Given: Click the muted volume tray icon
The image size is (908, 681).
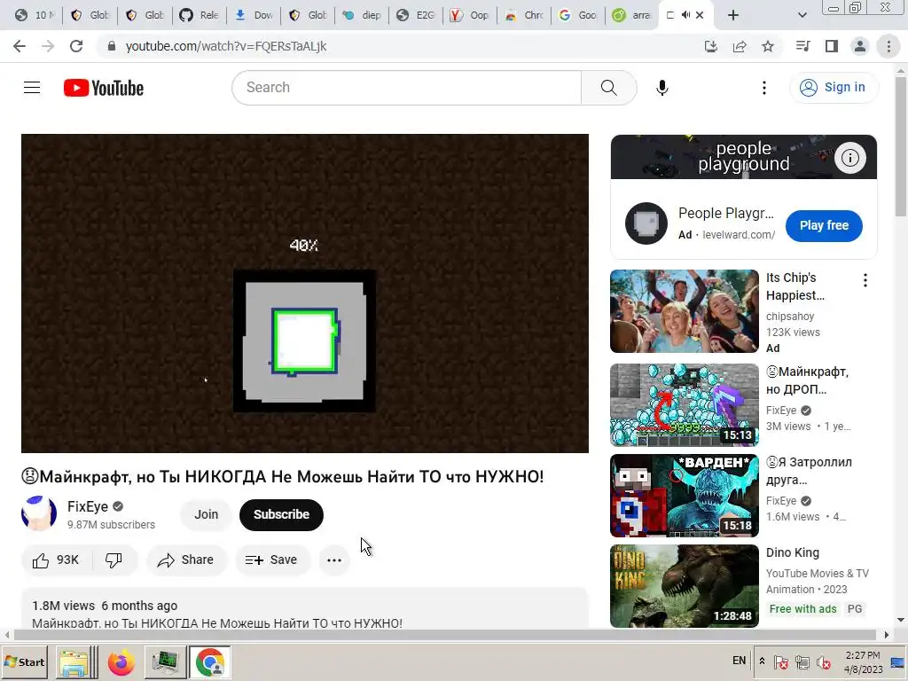Looking at the screenshot, I should 823,661.
